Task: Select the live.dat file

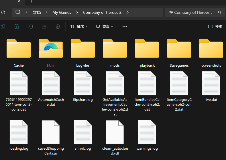Action: 211,86
